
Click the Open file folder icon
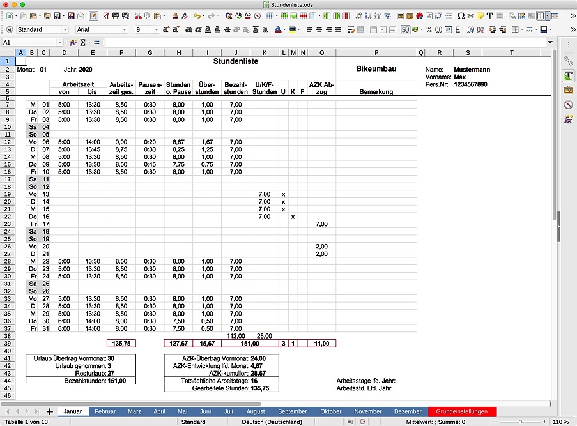[x=33, y=16]
